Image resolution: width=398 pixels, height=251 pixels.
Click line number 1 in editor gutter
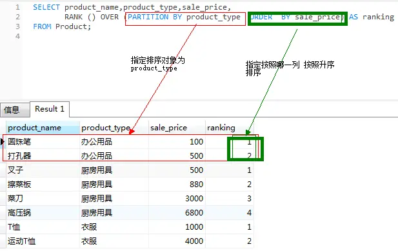pyautogui.click(x=17, y=7)
